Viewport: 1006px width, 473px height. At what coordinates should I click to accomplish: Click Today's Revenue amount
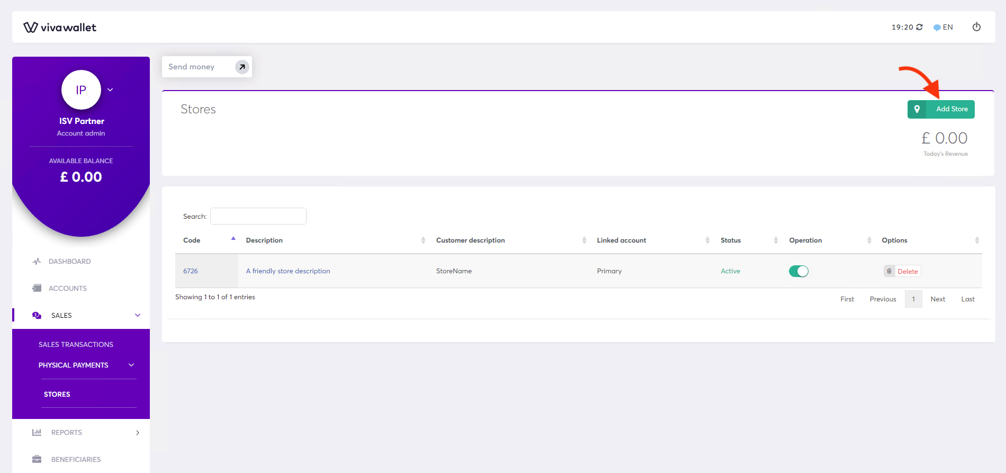[945, 138]
